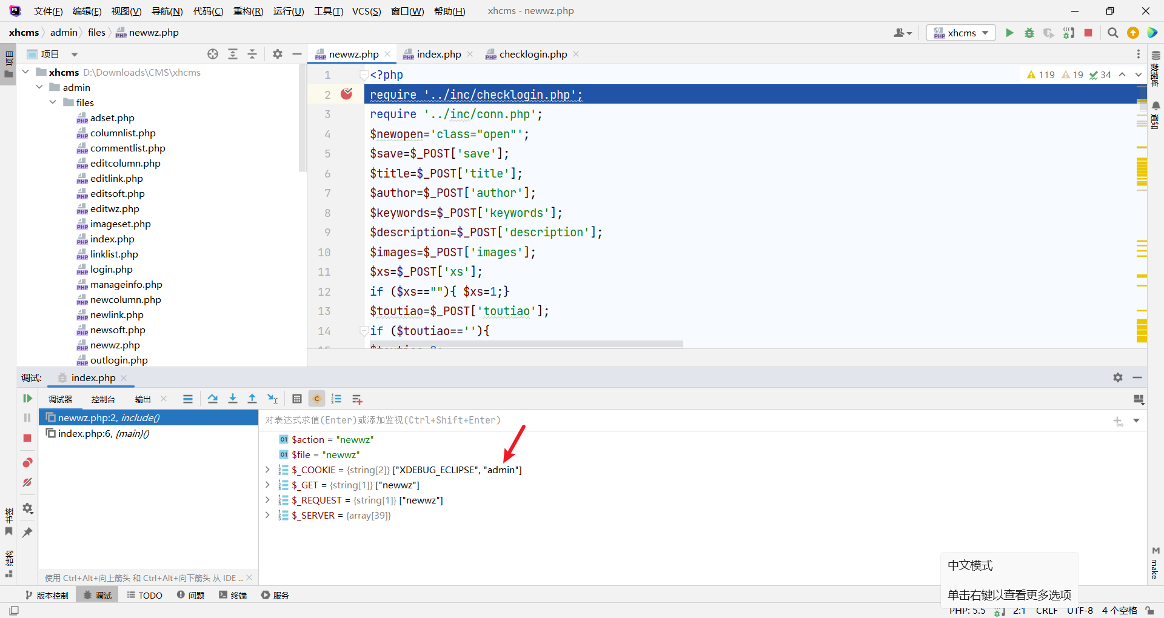Open the Notifications bell panel
Screen dimensions: 1164x618
point(1156,115)
